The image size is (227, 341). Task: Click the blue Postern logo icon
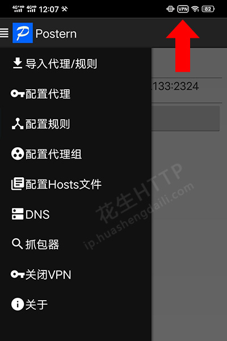tap(23, 33)
